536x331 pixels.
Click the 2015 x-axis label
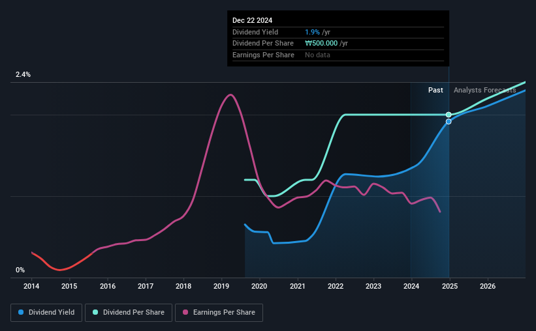[x=69, y=286]
